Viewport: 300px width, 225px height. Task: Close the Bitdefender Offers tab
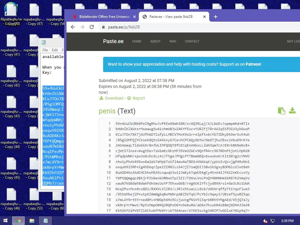(x=134, y=17)
